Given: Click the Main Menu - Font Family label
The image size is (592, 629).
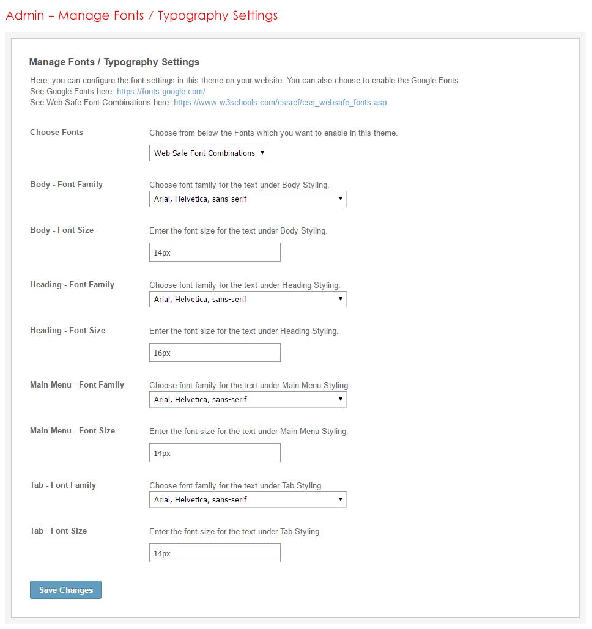Looking at the screenshot, I should [x=77, y=385].
